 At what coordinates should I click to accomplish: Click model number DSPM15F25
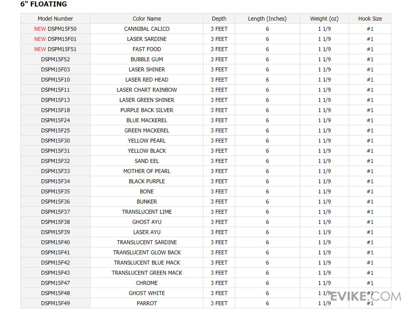click(55, 130)
